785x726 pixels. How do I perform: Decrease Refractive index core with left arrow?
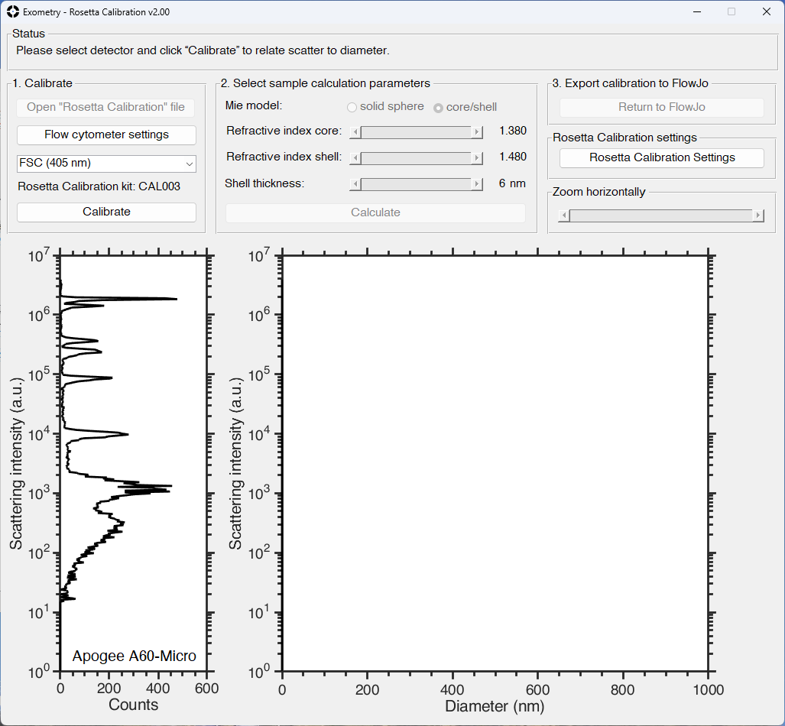(x=355, y=131)
